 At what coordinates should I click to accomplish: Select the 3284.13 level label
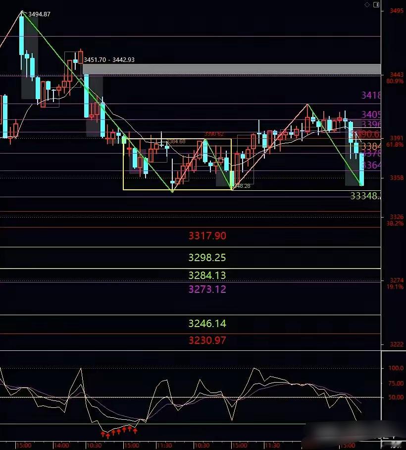207,276
